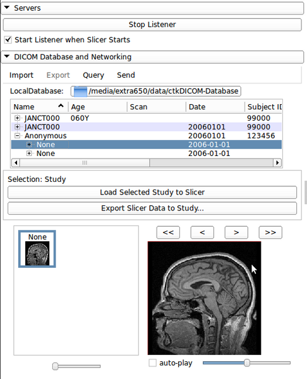This screenshot has height=379, width=307.
Task: Expand the unselected None study
Action: pyautogui.click(x=29, y=153)
